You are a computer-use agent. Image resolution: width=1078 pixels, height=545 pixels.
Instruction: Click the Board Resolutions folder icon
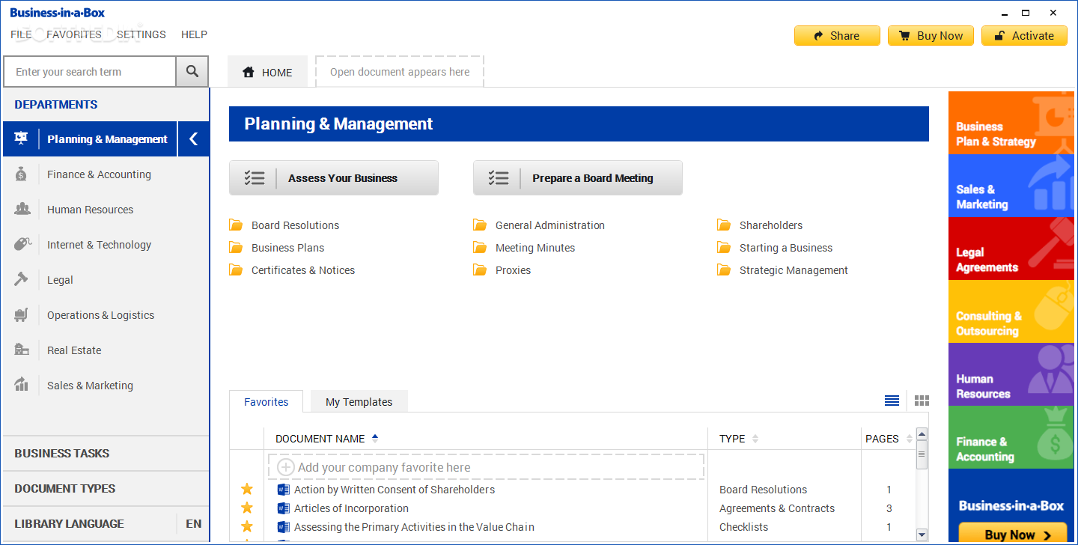pos(236,225)
